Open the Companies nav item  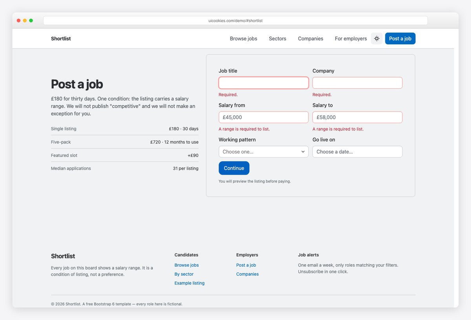click(x=310, y=38)
